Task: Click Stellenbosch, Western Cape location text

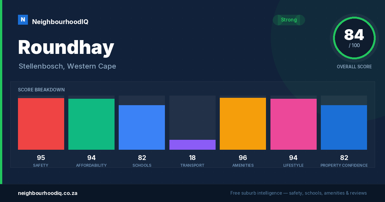Action: pos(67,66)
